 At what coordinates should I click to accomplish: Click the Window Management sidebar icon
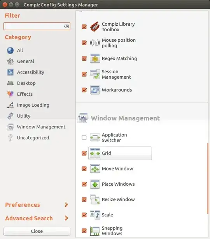pyautogui.click(x=10, y=127)
